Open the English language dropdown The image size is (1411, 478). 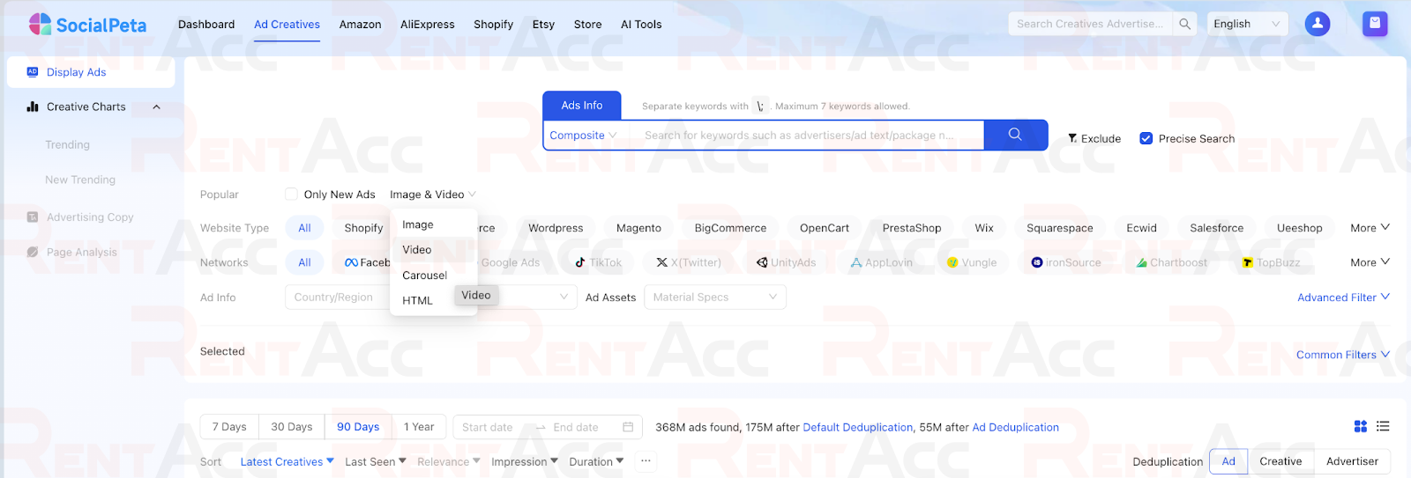point(1245,24)
